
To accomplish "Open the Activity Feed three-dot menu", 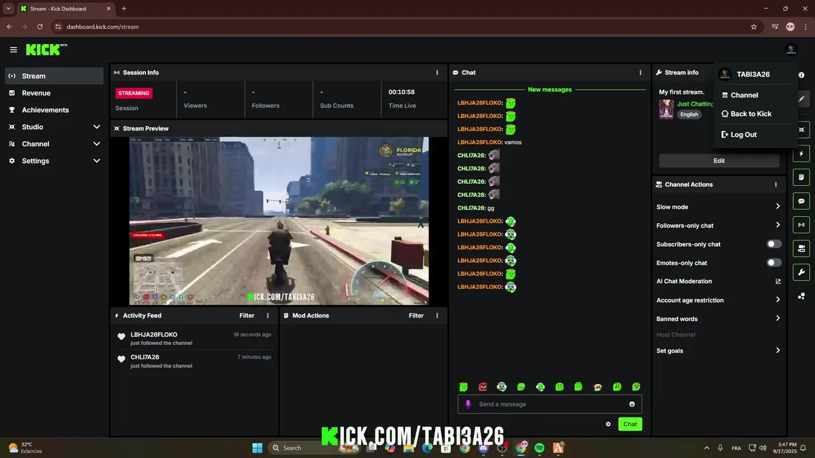I will click(267, 316).
